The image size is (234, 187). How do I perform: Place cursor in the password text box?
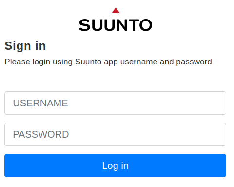click(115, 134)
